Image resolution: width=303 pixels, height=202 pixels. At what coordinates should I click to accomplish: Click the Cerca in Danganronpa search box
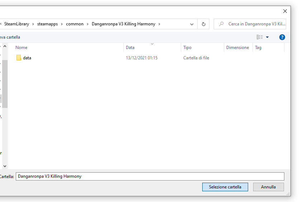(250, 24)
